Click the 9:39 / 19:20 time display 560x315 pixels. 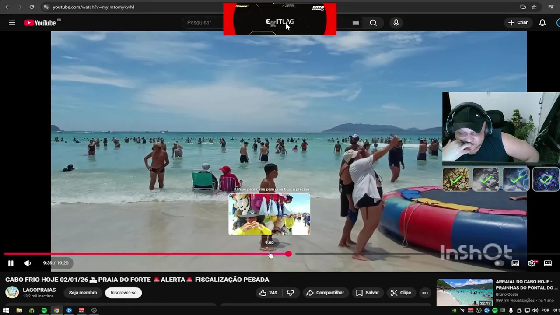coord(56,263)
